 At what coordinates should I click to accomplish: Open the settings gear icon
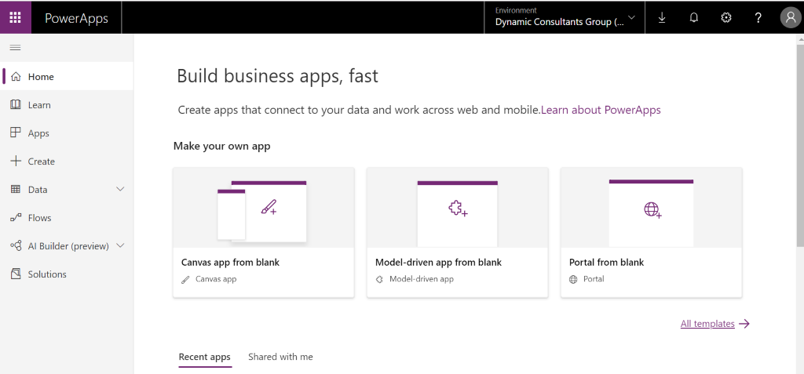pyautogui.click(x=726, y=17)
